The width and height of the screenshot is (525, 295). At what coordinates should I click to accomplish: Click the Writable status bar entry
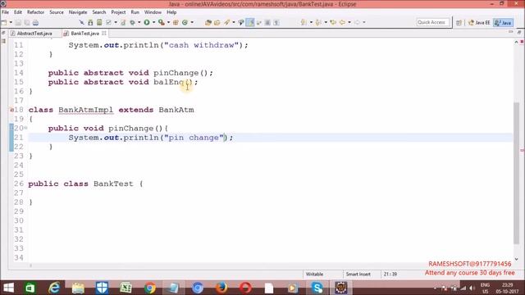314,274
